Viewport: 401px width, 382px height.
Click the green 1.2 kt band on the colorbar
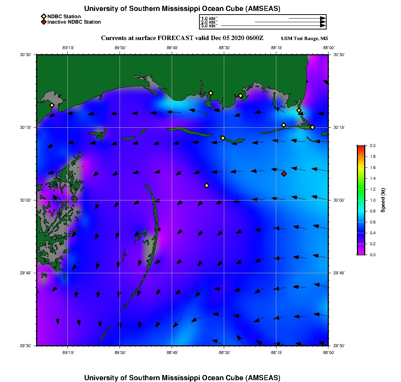tap(361, 189)
